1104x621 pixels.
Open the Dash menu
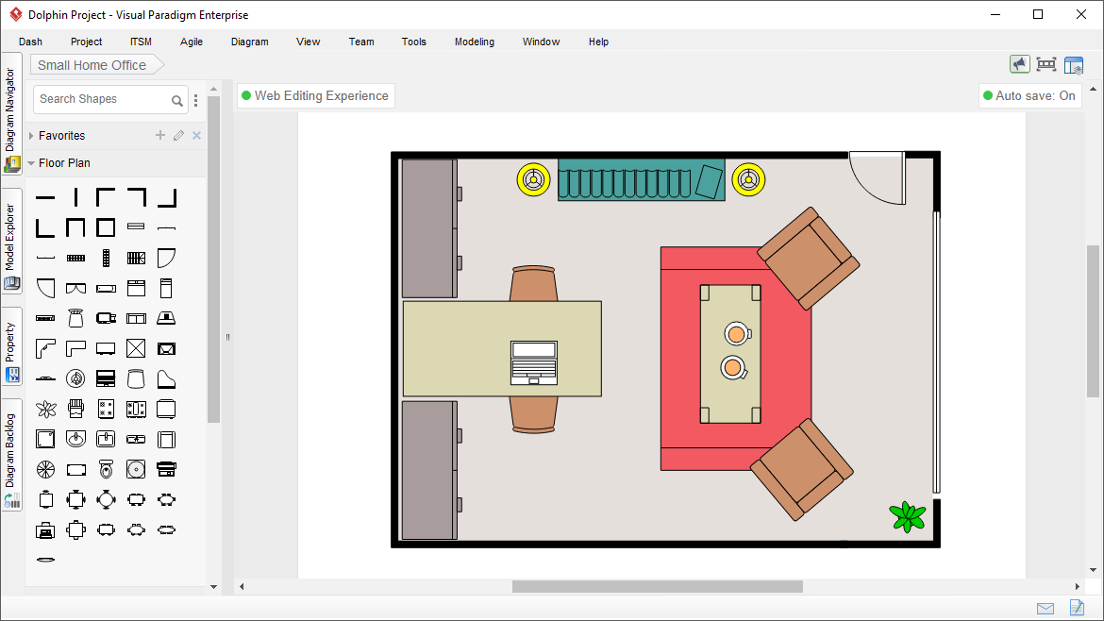[30, 42]
